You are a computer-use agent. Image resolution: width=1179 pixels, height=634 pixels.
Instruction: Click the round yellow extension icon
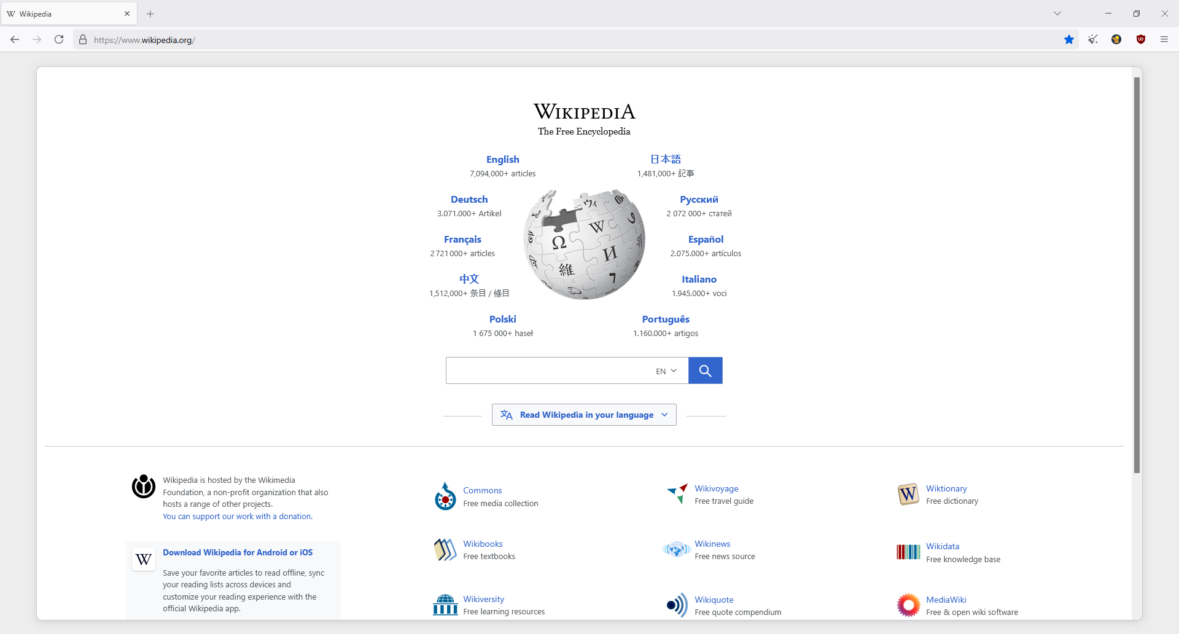click(x=1116, y=40)
